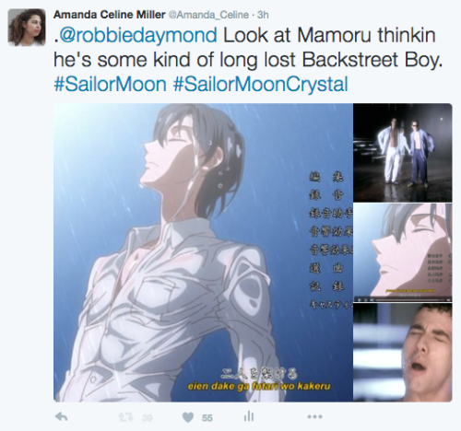This screenshot has width=461, height=431.
Task: Open the 3h tweet timestamp
Action: [263, 15]
